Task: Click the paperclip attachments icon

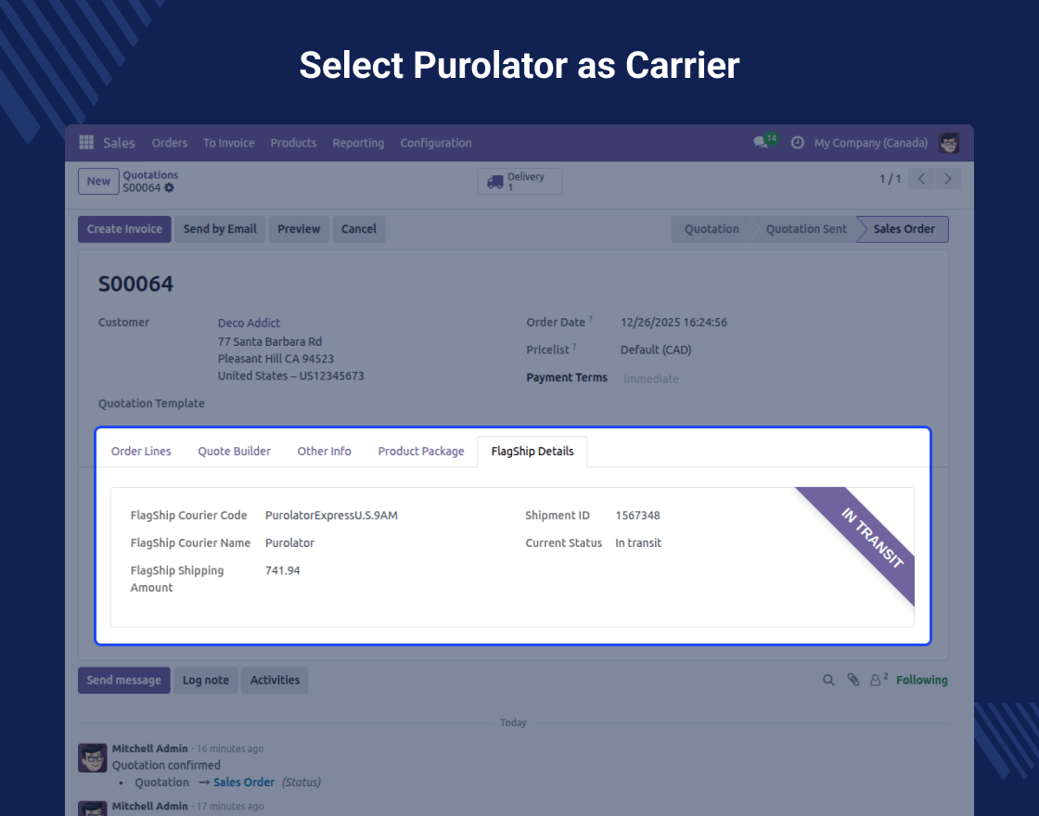Action: tap(853, 681)
